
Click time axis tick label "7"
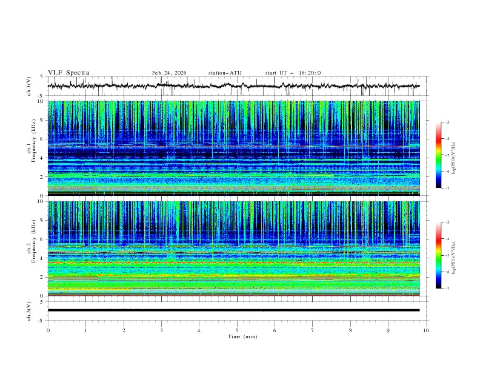point(313,330)
